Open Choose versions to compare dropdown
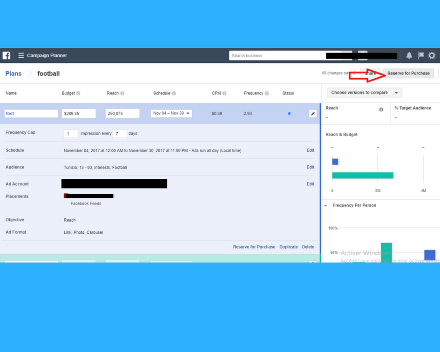 coord(364,93)
